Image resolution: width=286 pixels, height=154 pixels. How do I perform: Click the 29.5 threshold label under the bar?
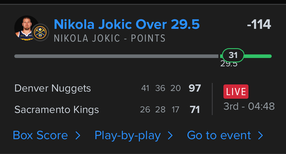[229, 64]
